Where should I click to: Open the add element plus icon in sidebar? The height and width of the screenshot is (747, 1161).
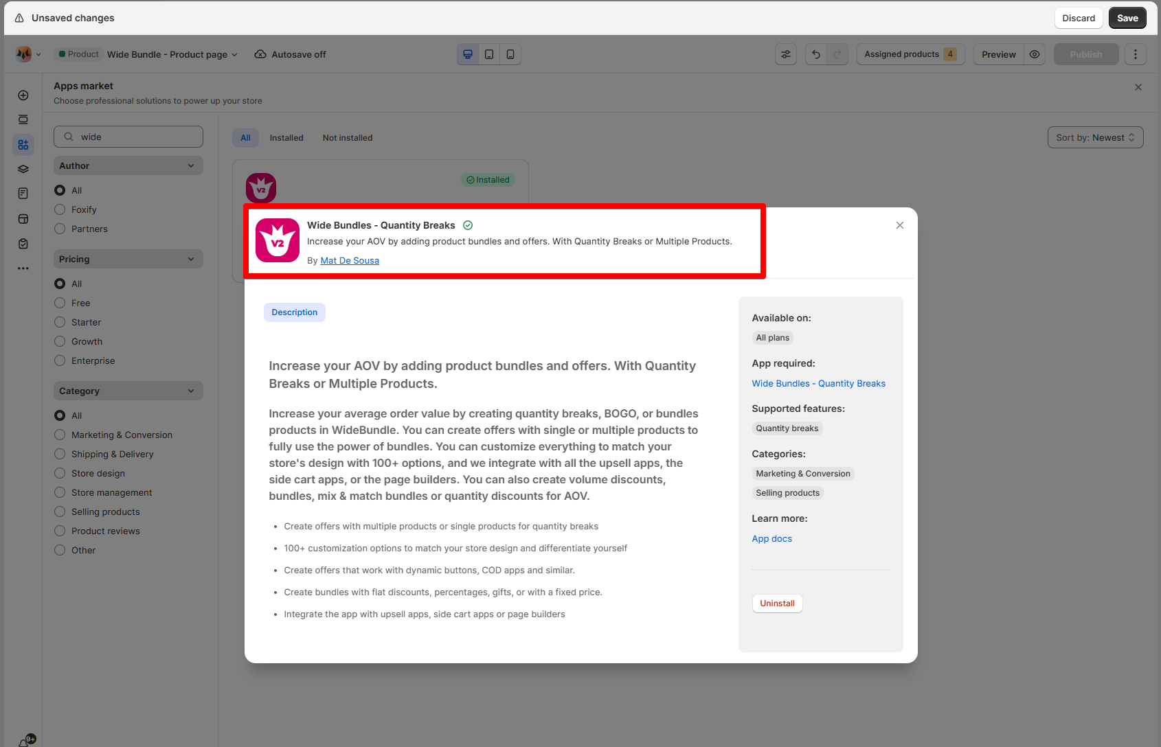(23, 95)
